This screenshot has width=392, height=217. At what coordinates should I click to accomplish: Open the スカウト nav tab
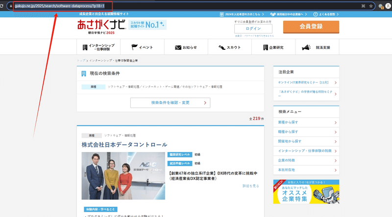tap(230, 47)
